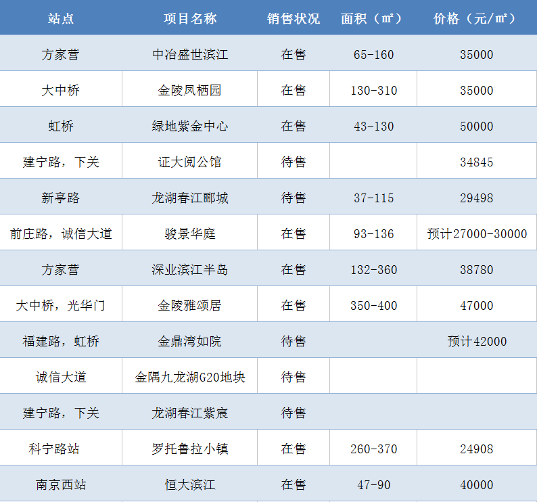This screenshot has height=502, width=537.
Task: Select the 预计27000-30000 price cell
Action: (477, 233)
